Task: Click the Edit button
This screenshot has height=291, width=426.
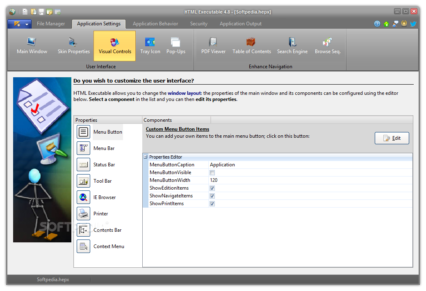Action: 392,138
